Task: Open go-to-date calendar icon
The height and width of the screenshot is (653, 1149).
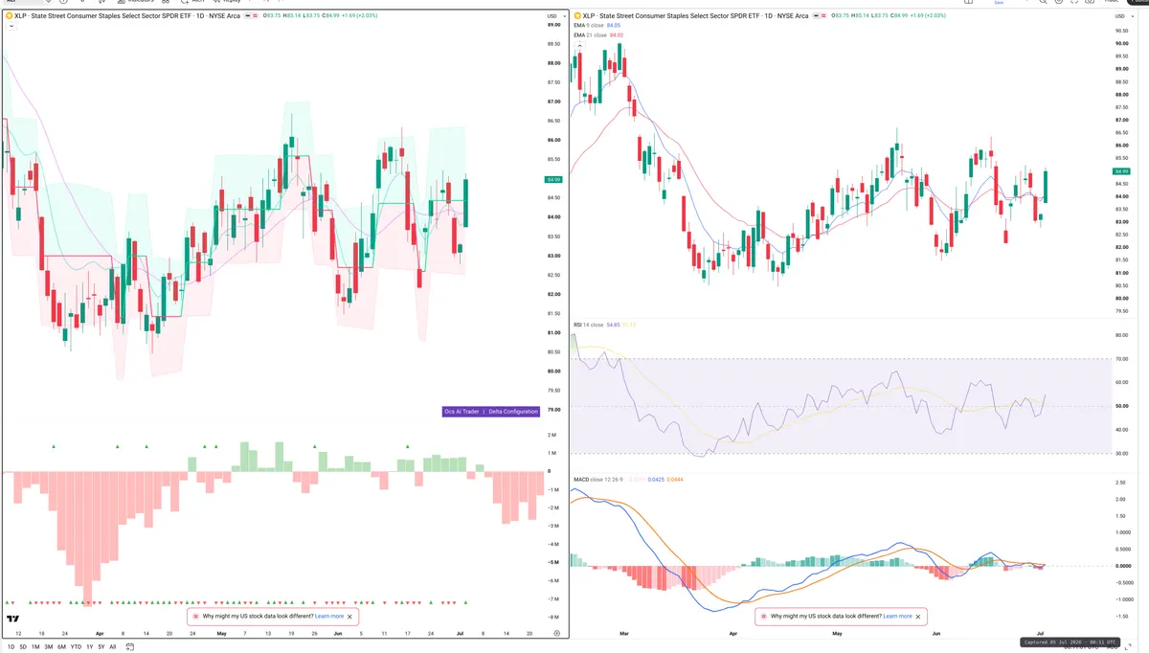Action: (130, 646)
